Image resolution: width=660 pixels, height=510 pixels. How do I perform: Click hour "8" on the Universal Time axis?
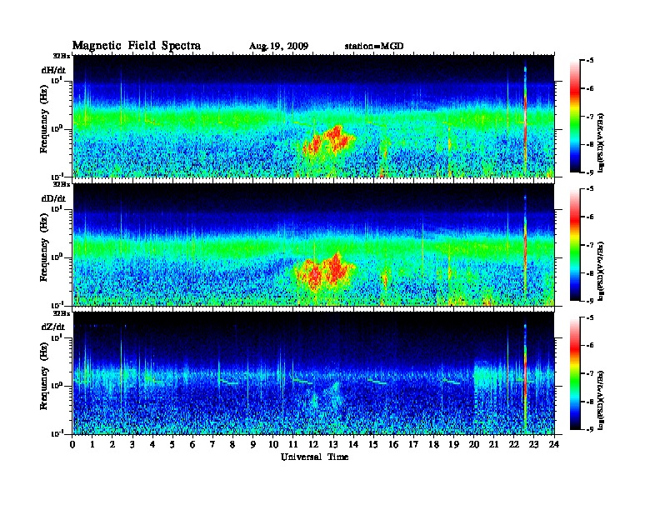232,444
